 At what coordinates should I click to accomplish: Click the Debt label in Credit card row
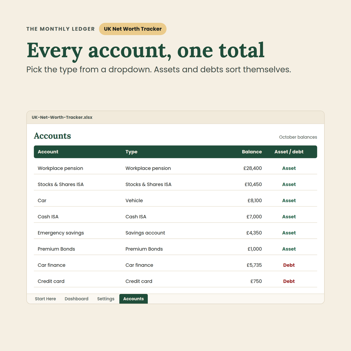tap(289, 281)
